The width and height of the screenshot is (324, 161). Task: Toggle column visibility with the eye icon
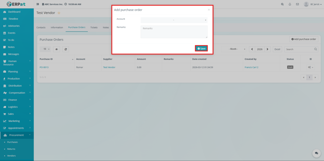click(x=57, y=49)
